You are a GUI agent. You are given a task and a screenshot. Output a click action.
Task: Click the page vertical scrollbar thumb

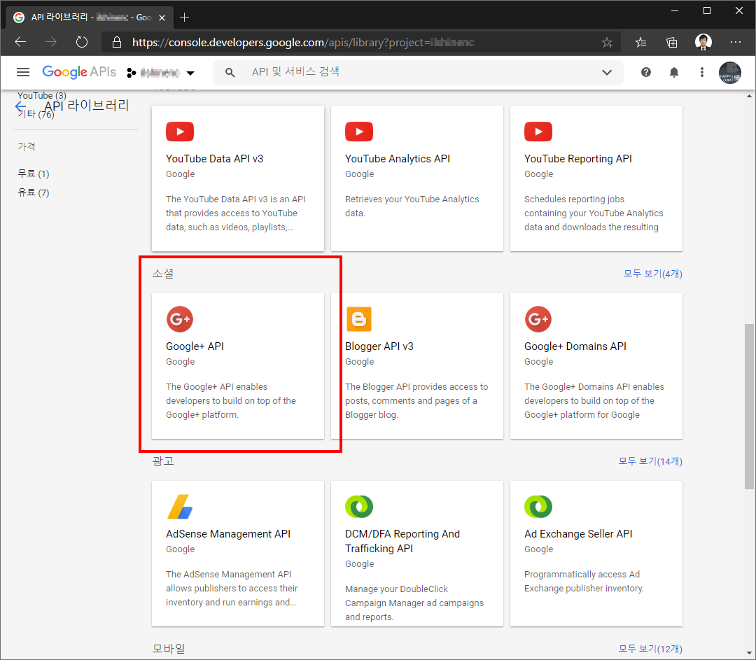coord(749,407)
